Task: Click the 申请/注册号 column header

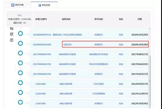Action: (x=41, y=19)
